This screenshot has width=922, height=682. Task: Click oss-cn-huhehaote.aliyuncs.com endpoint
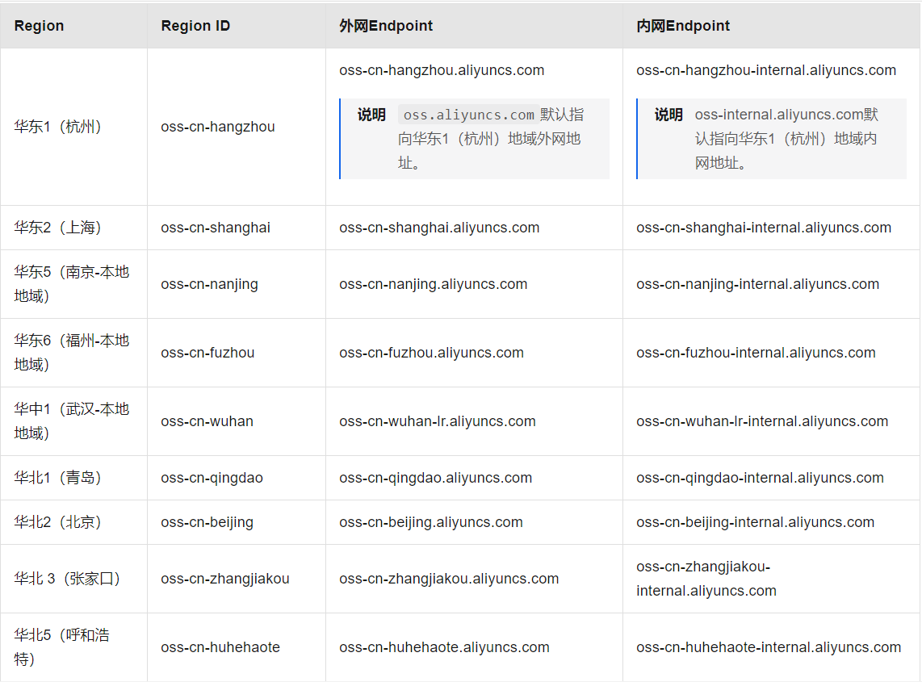point(445,646)
